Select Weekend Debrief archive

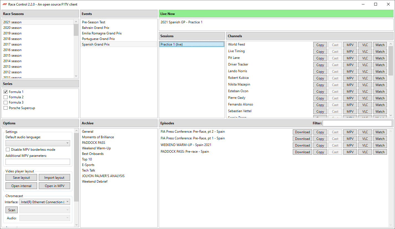point(119,182)
